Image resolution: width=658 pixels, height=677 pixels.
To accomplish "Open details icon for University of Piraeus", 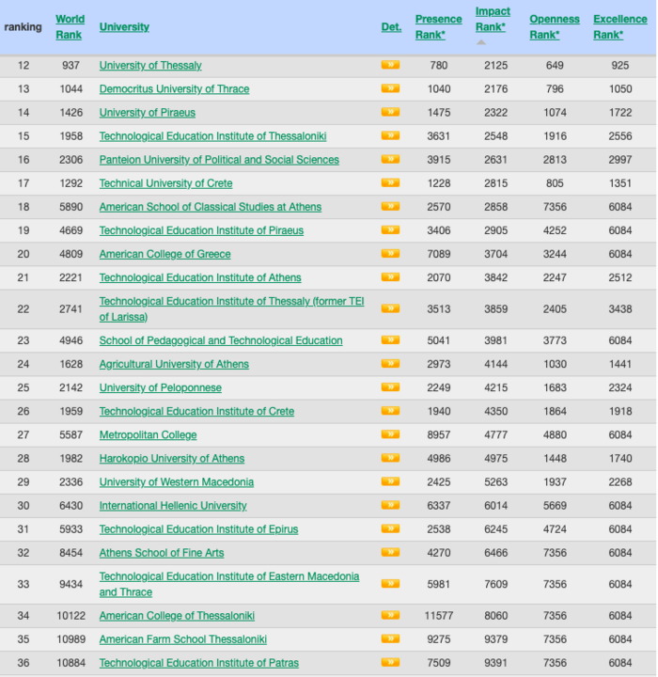I will (x=390, y=112).
